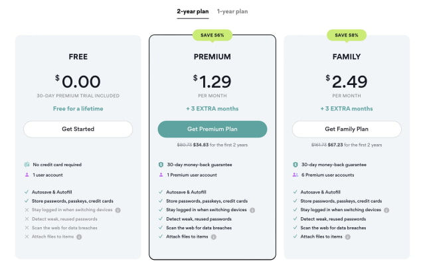The image size is (425, 273).
Task: Click the Free for a lifetime text
Action: [78, 108]
